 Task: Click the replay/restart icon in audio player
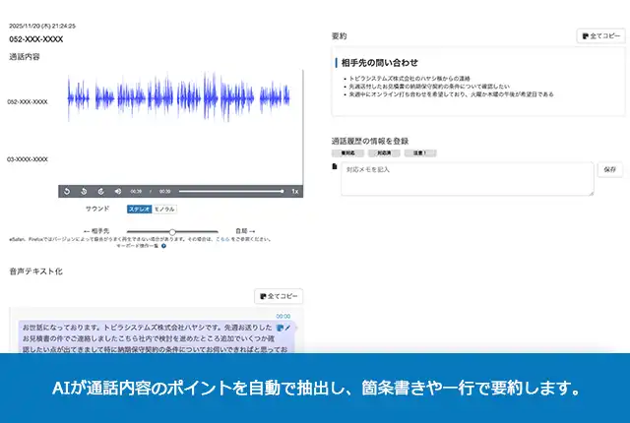(x=67, y=191)
